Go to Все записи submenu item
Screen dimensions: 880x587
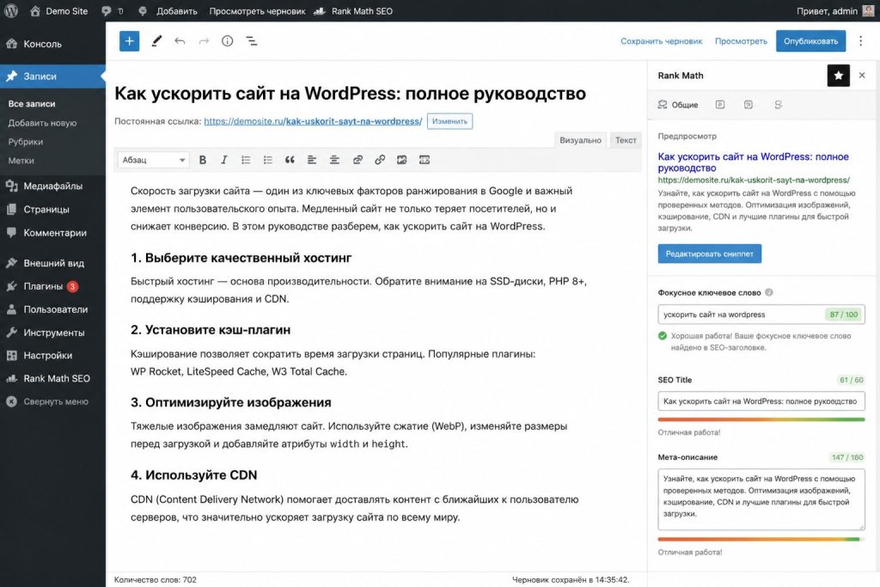click(x=32, y=104)
